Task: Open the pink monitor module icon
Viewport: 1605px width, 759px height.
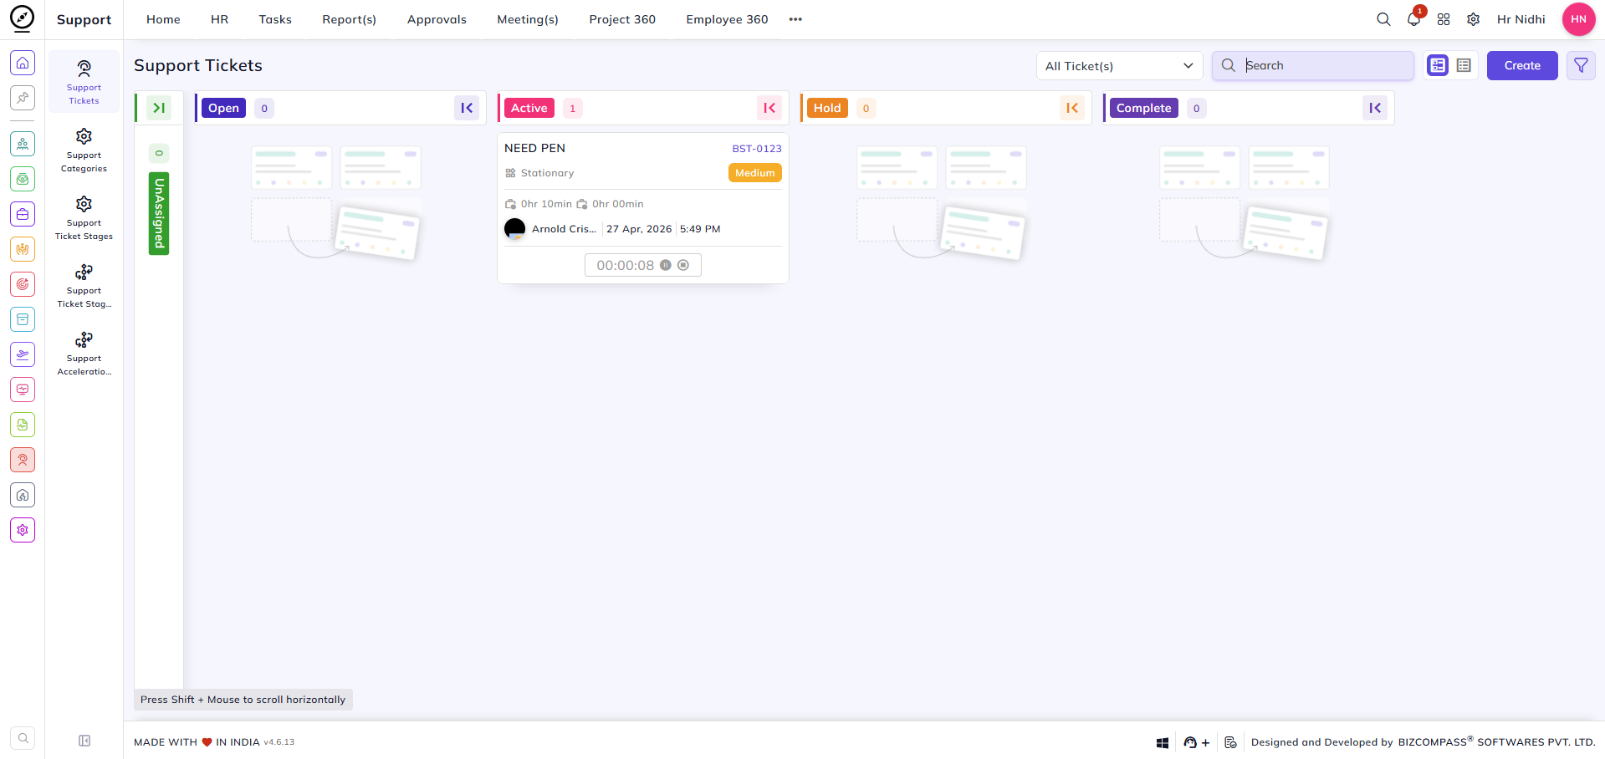Action: pyautogui.click(x=23, y=390)
